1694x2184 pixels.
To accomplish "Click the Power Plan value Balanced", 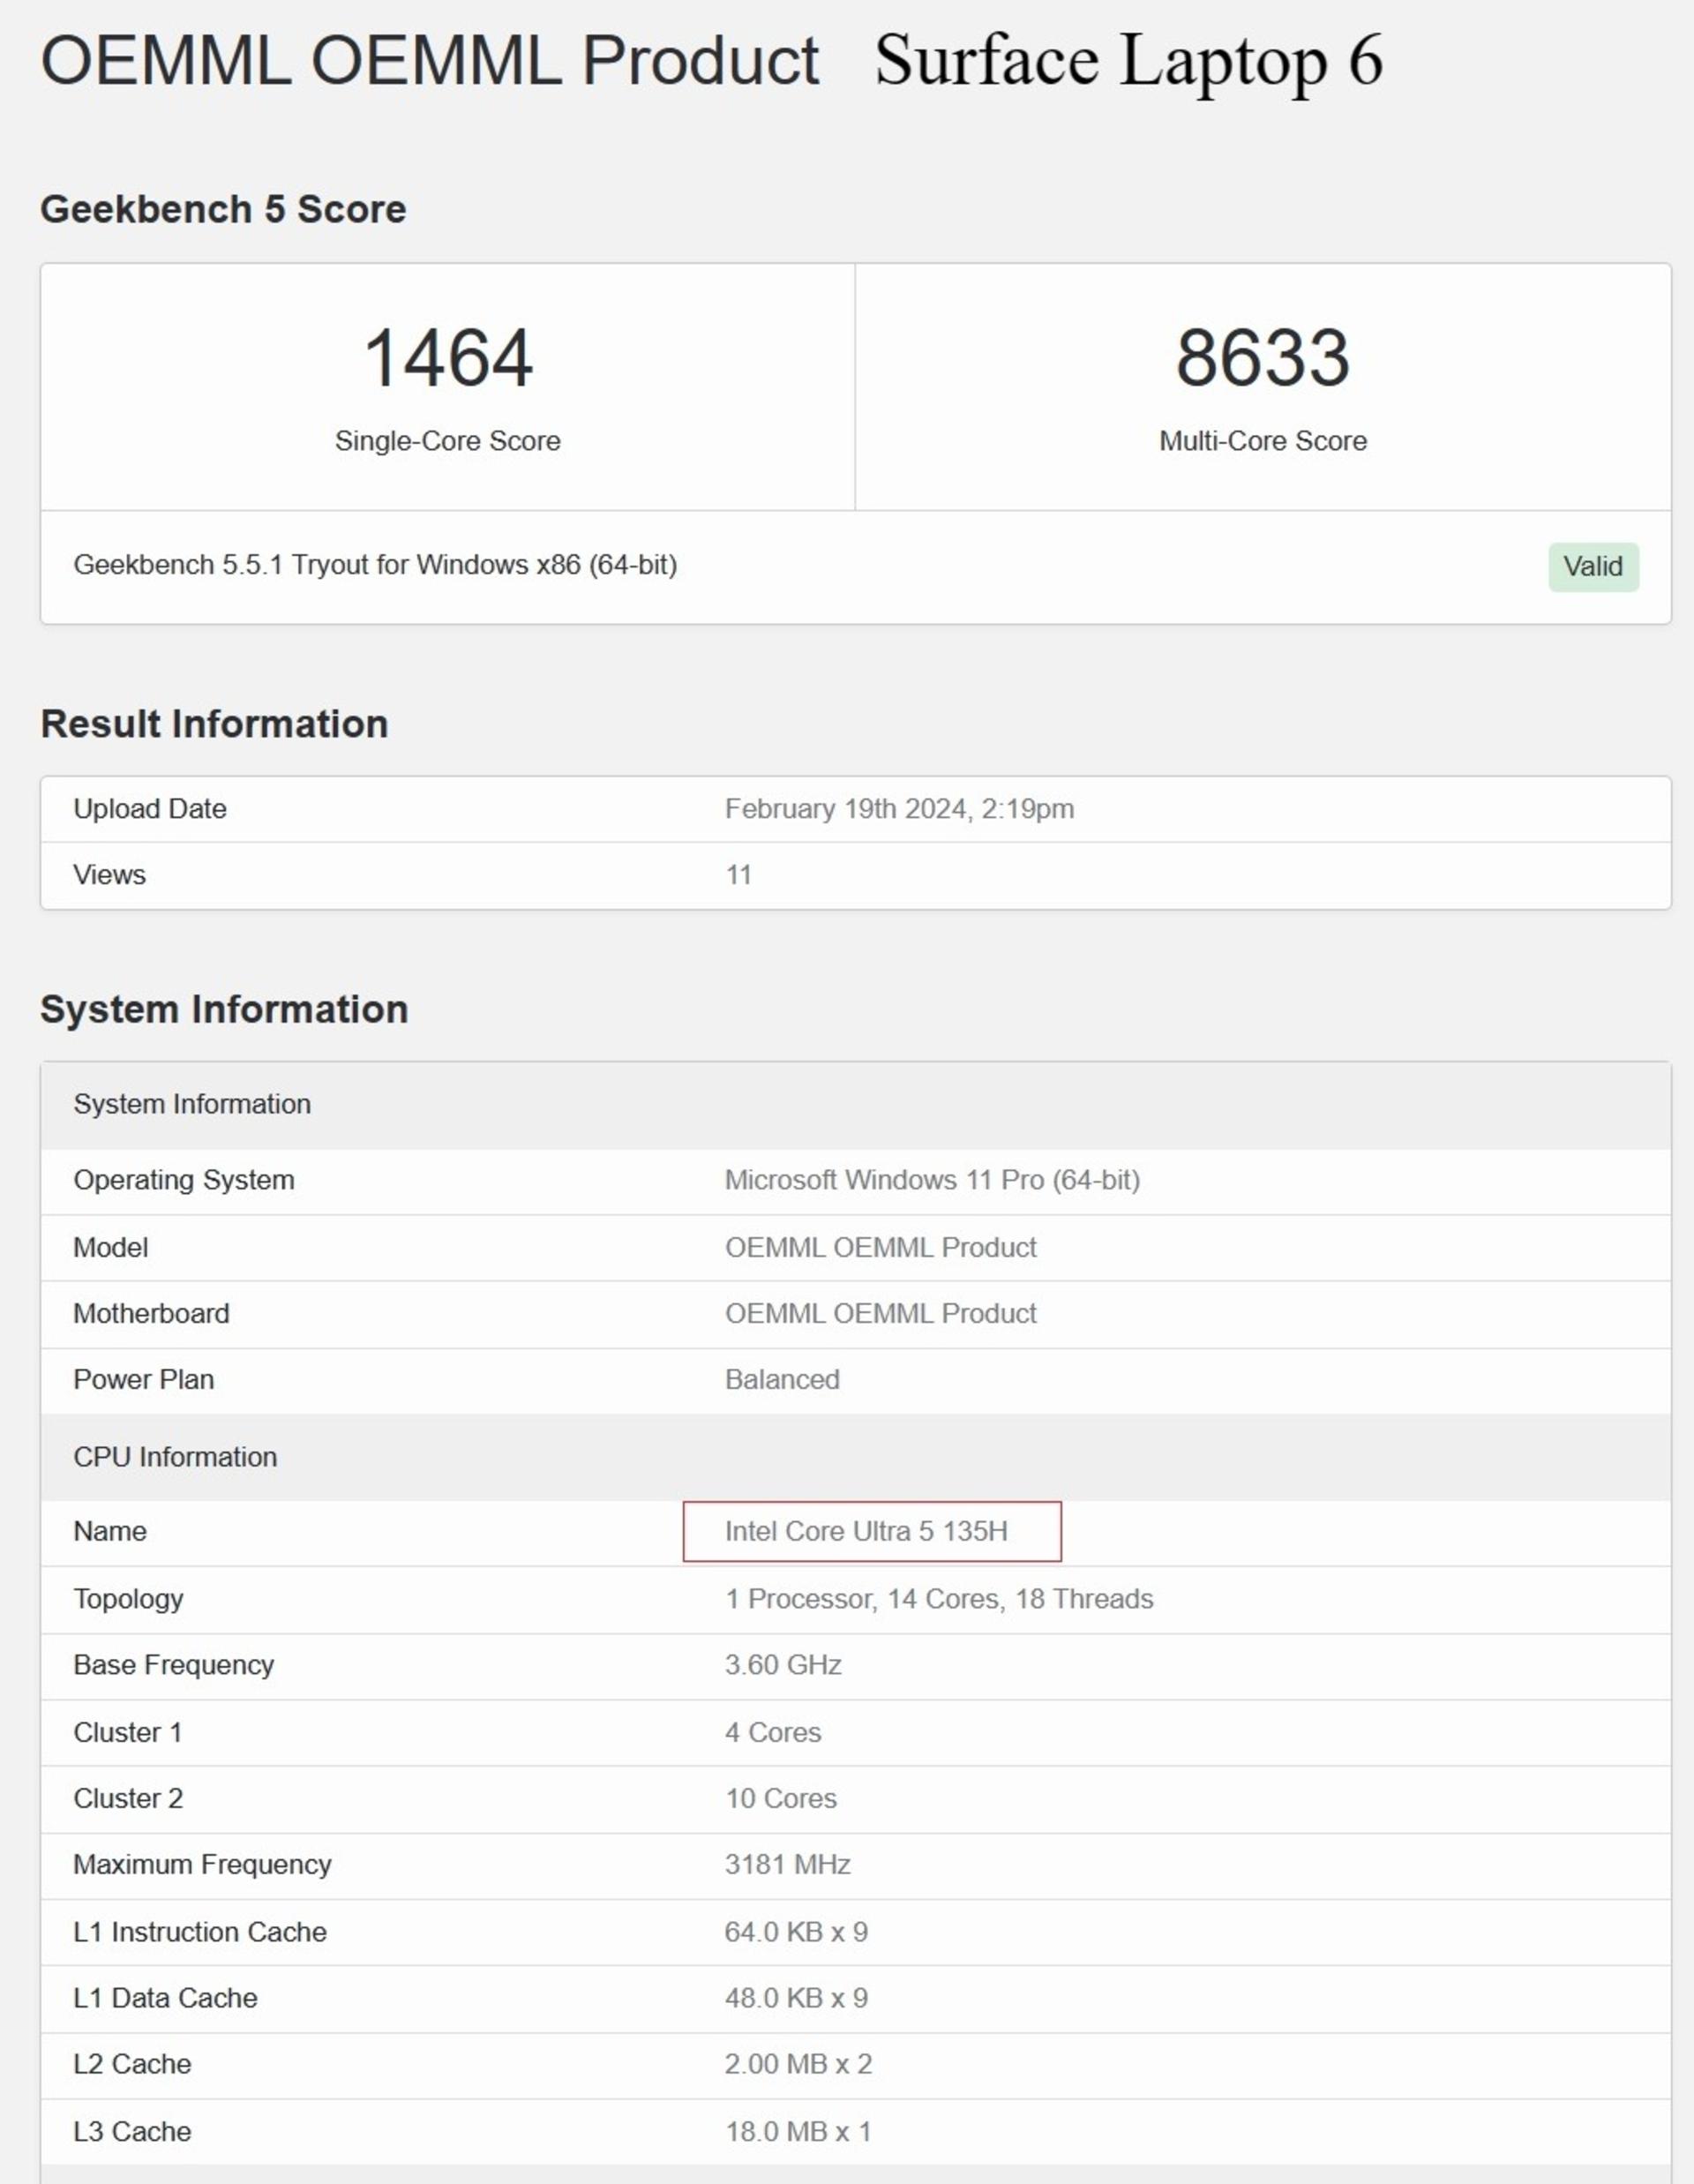I will tap(782, 1380).
